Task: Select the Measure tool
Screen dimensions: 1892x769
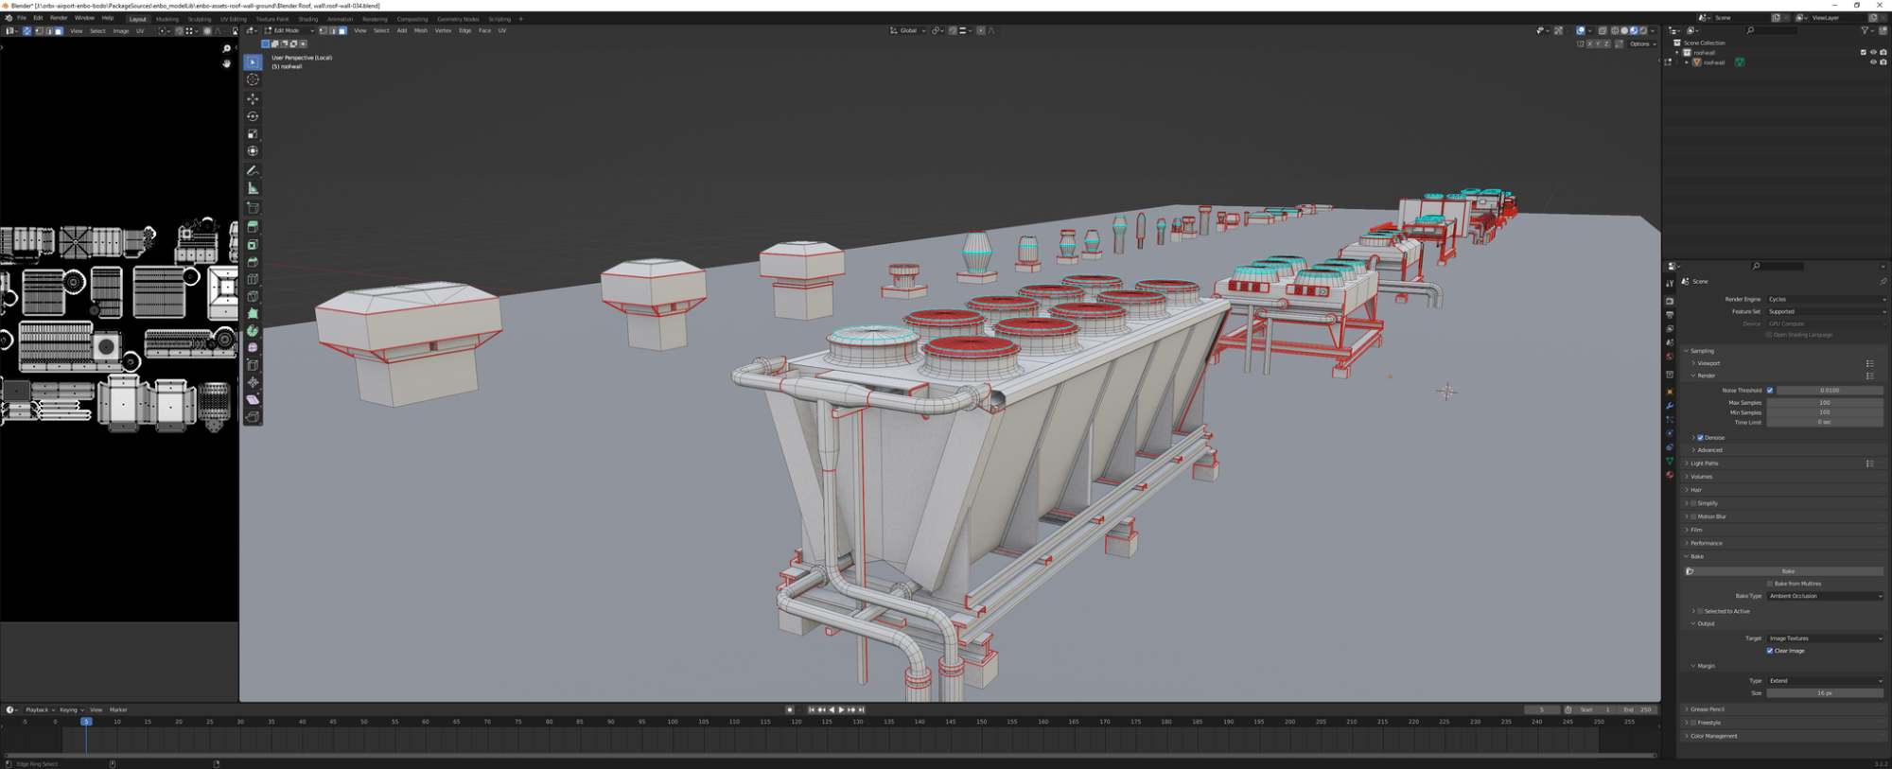Action: click(x=253, y=188)
